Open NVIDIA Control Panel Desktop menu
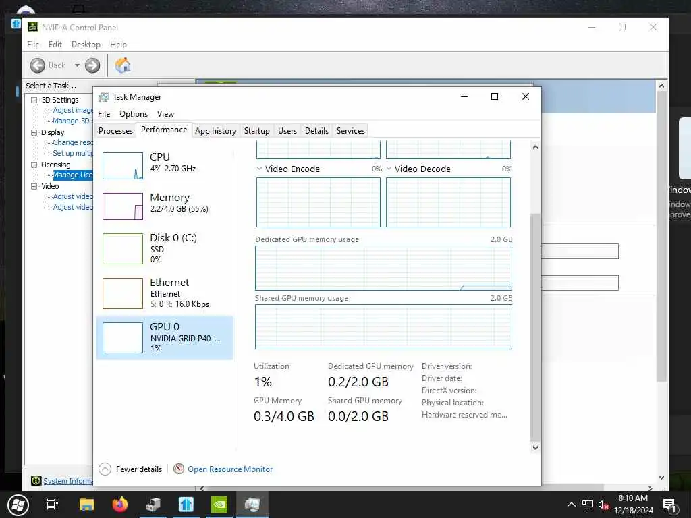This screenshot has width=691, height=518. point(86,45)
